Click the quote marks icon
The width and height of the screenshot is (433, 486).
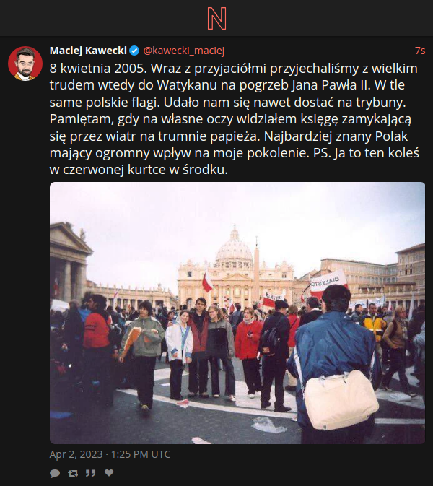[x=90, y=473]
